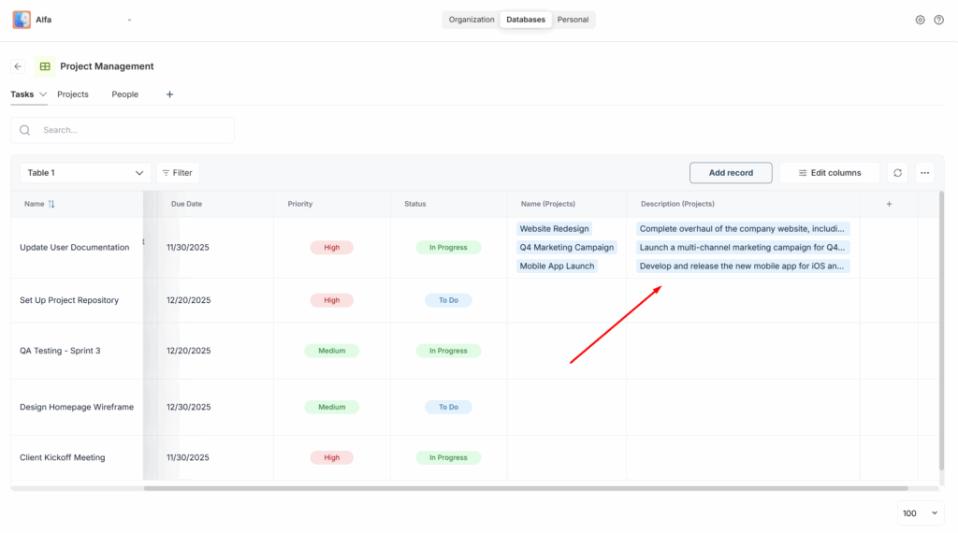Expand the Tasks tab chevron

click(43, 94)
